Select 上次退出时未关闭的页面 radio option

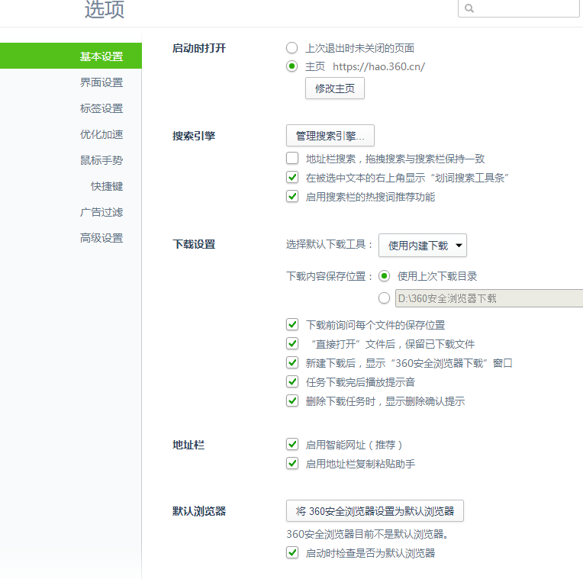coord(292,47)
